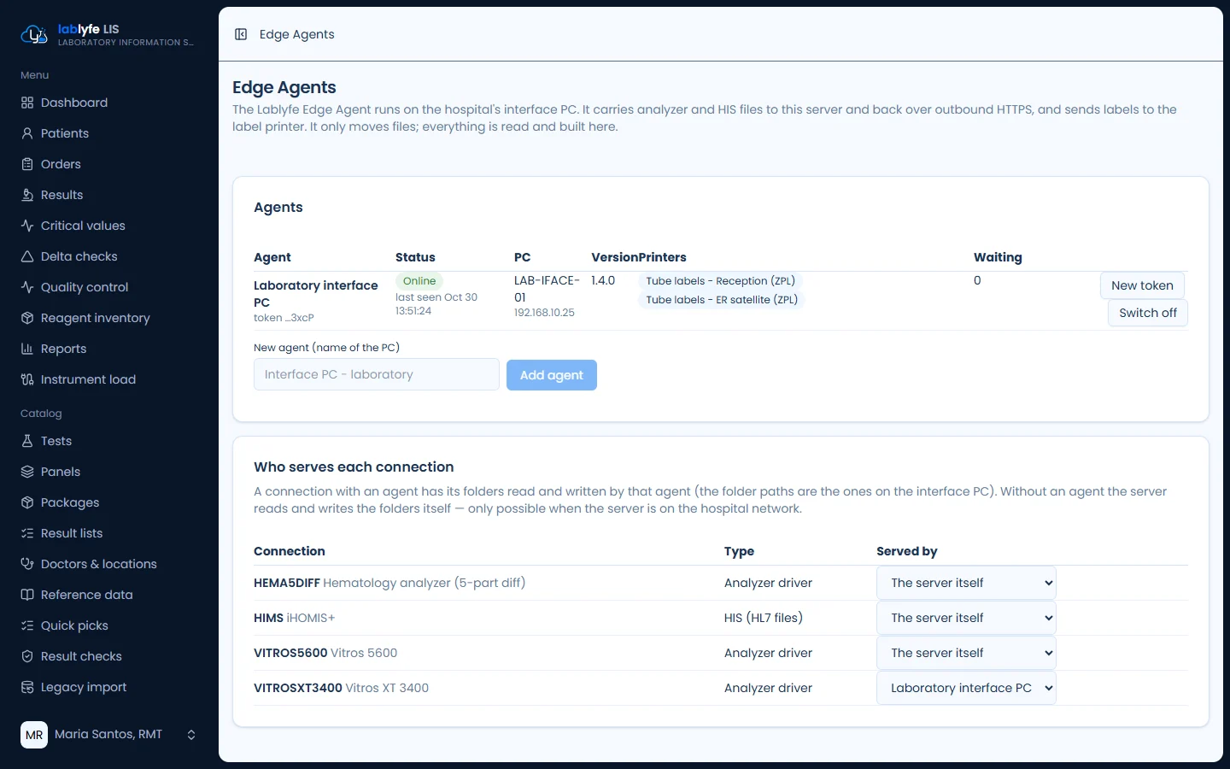The image size is (1230, 769).
Task: Open Served by dropdown for HEMA5DIFF
Action: 966,583
